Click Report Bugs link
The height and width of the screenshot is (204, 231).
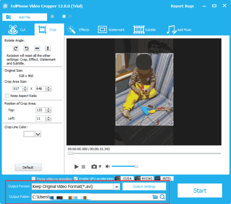point(182,6)
